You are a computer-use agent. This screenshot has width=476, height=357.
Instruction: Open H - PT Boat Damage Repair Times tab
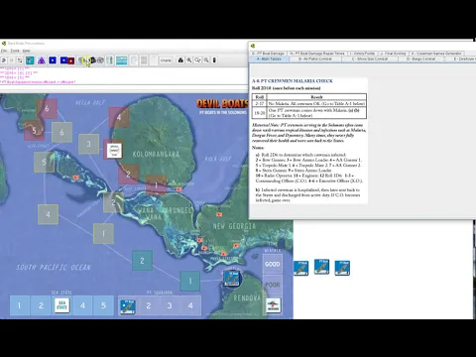(317, 54)
